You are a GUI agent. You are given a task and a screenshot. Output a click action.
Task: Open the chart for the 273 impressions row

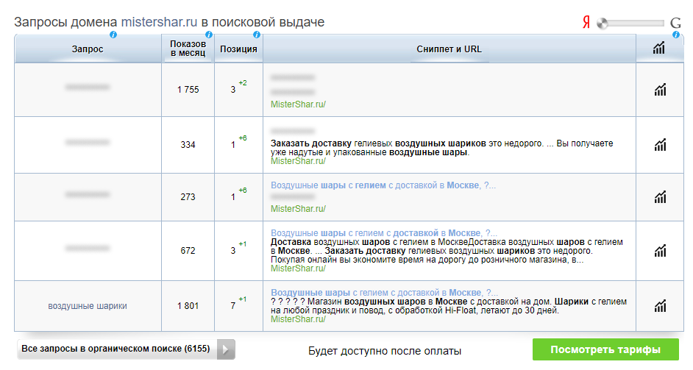coord(660,196)
